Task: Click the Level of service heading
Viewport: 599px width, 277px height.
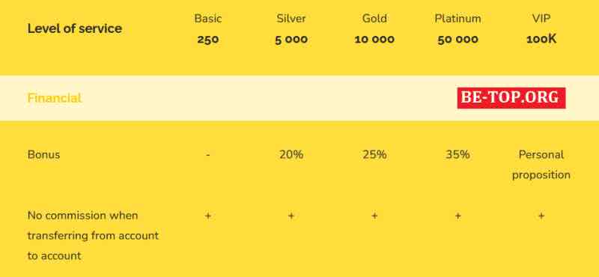Action: coord(74,28)
